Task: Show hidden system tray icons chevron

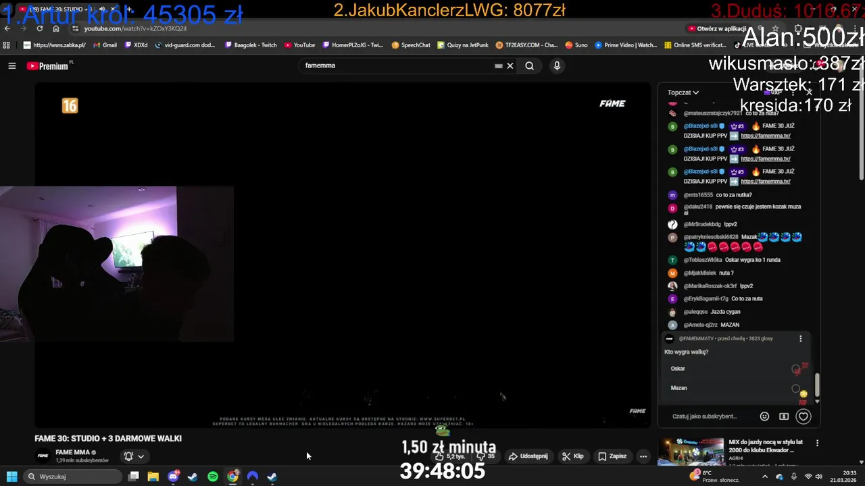Action: pos(765,477)
